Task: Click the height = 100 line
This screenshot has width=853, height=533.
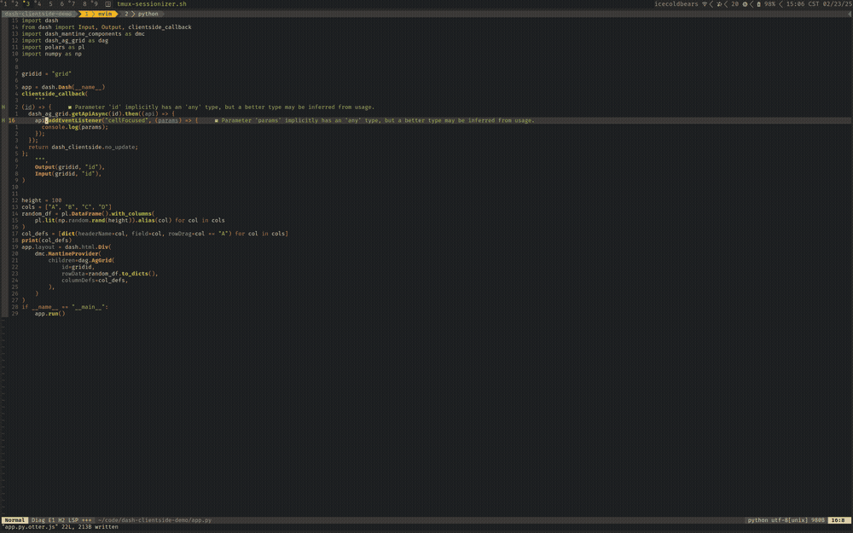Action: [41, 200]
